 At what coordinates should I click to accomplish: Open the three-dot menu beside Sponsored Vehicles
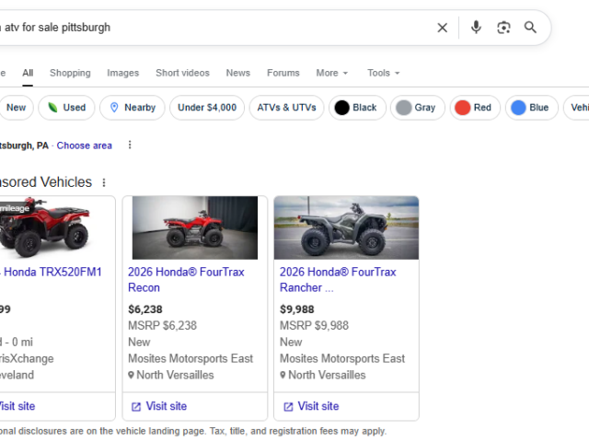pyautogui.click(x=104, y=182)
